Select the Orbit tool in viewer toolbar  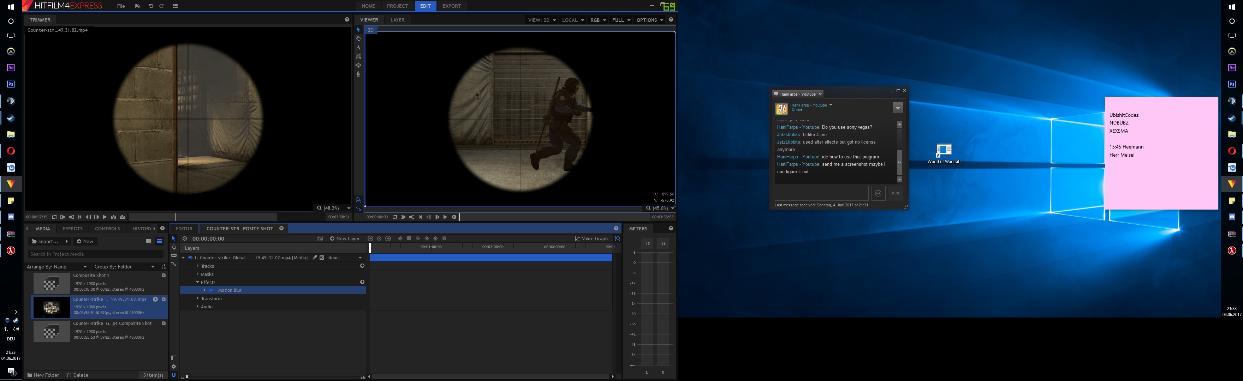pyautogui.click(x=358, y=65)
